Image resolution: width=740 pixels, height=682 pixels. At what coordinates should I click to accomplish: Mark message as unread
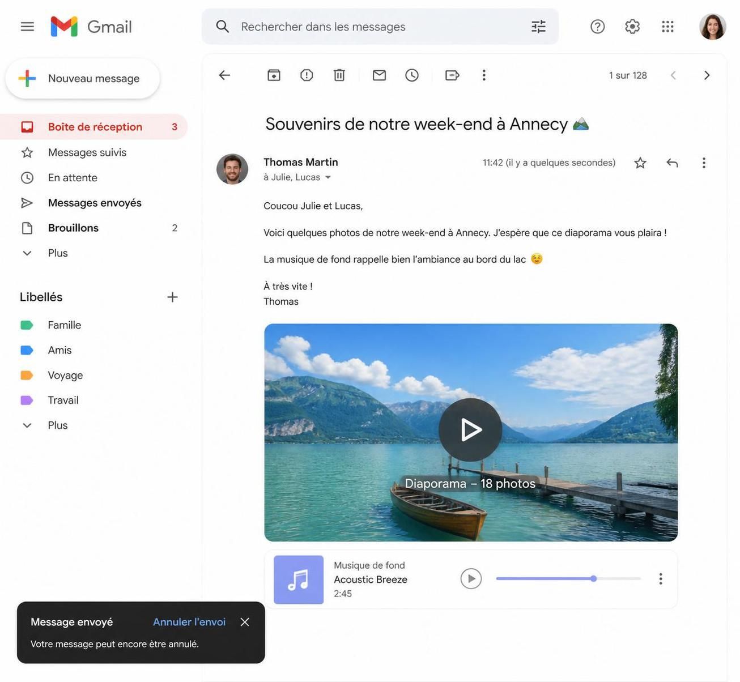[x=379, y=75]
